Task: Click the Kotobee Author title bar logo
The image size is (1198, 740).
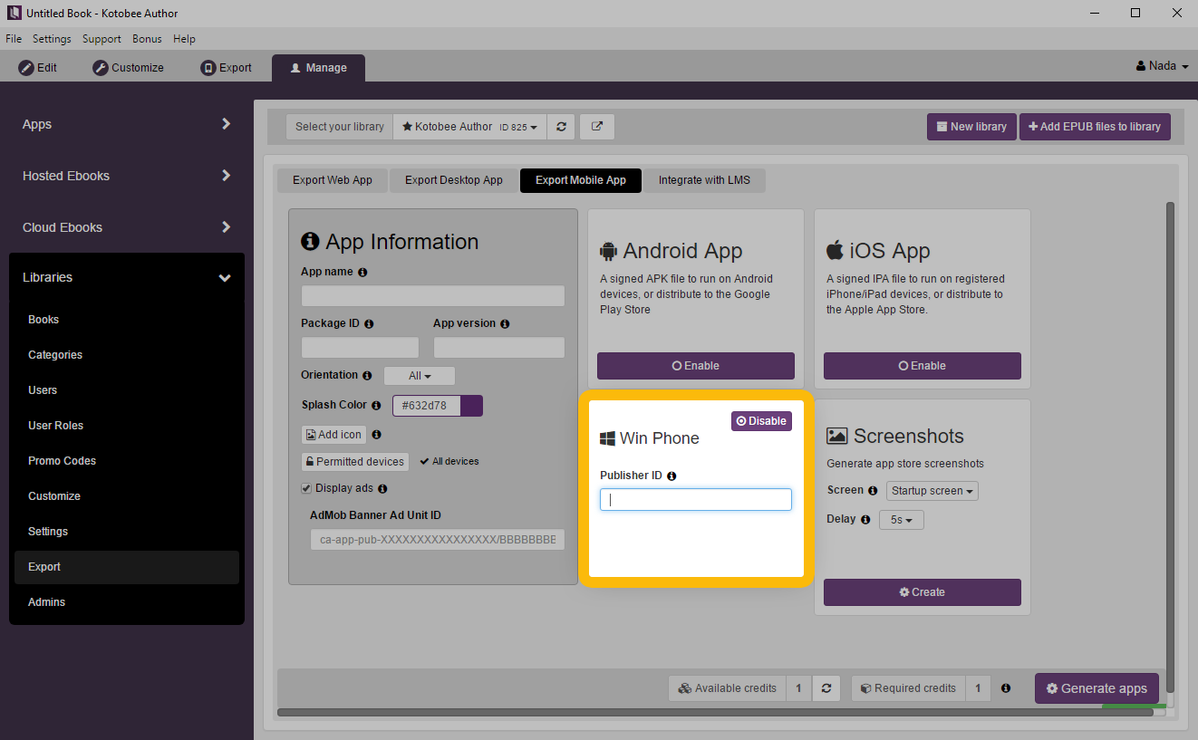Action: point(14,13)
